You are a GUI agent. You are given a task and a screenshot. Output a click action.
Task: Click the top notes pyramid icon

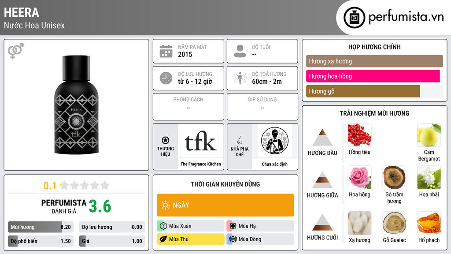(322, 138)
